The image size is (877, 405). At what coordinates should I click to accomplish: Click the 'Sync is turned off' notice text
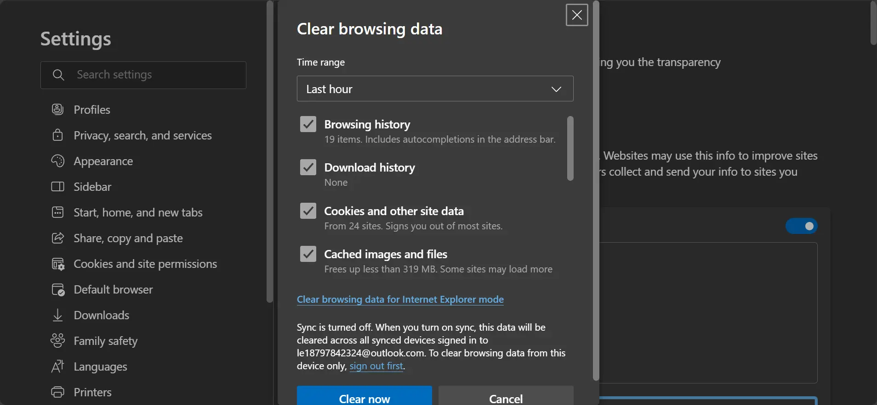tap(431, 346)
